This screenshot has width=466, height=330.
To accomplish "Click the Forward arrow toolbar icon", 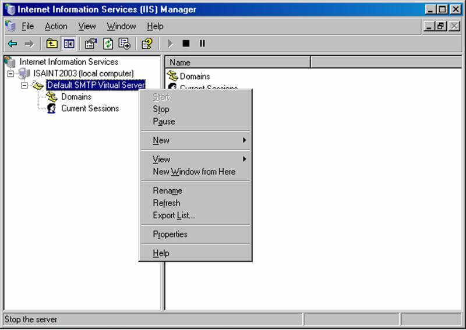I will [29, 44].
